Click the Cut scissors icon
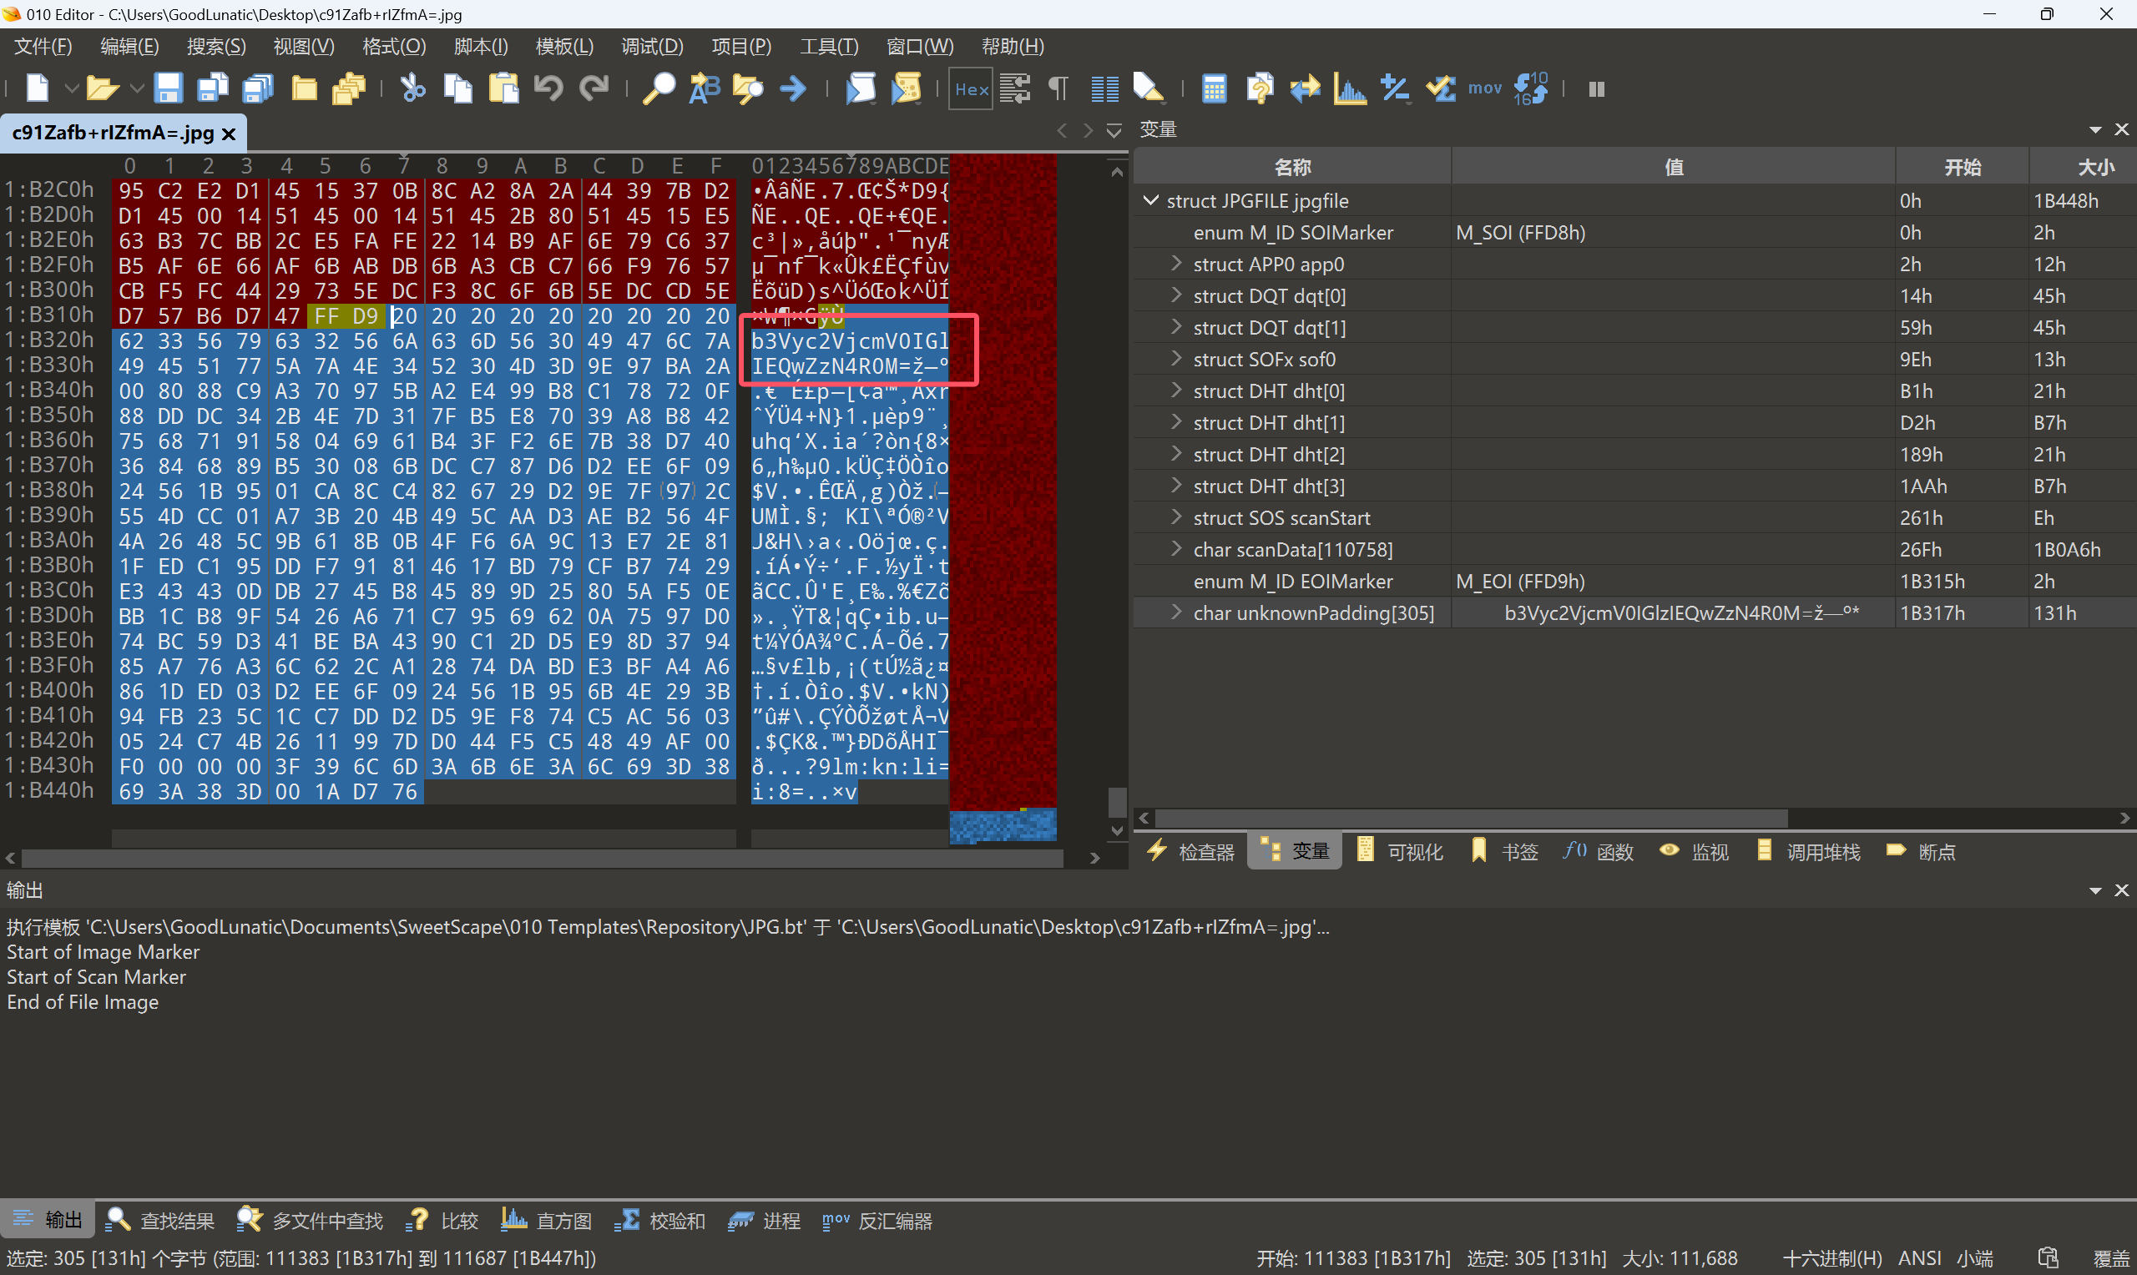 tap(413, 88)
